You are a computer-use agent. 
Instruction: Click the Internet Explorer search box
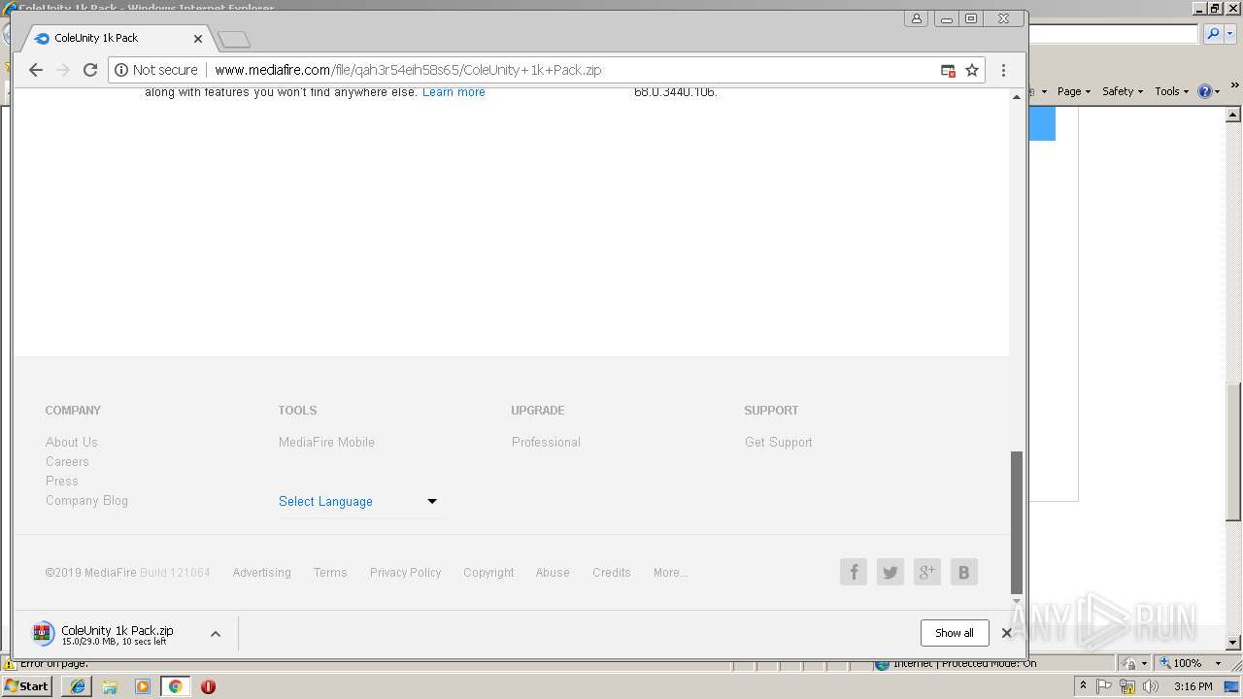click(x=1113, y=34)
